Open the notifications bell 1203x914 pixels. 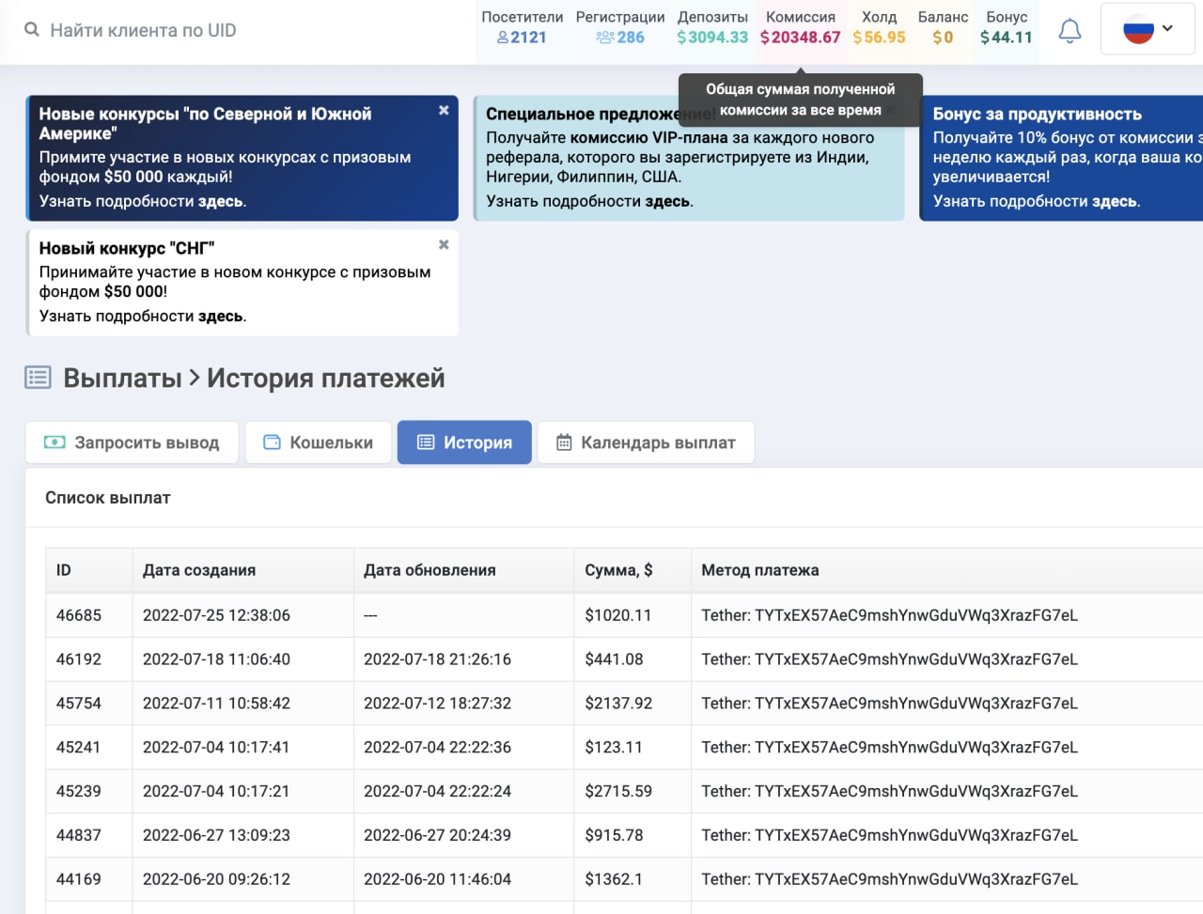[x=1070, y=30]
